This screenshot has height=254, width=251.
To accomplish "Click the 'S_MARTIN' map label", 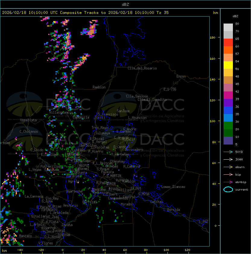I will coord(114,176).
